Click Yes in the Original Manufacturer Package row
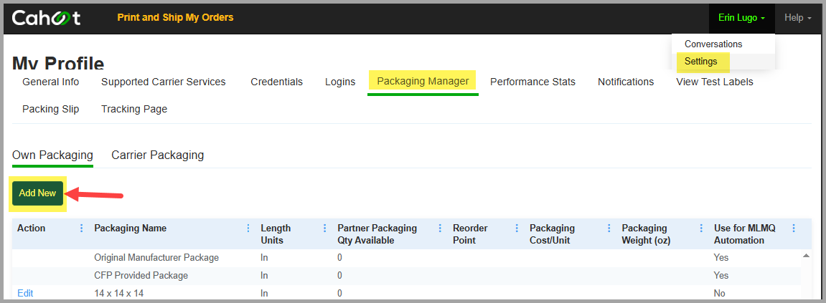Viewport: 826px width, 303px height. point(721,258)
